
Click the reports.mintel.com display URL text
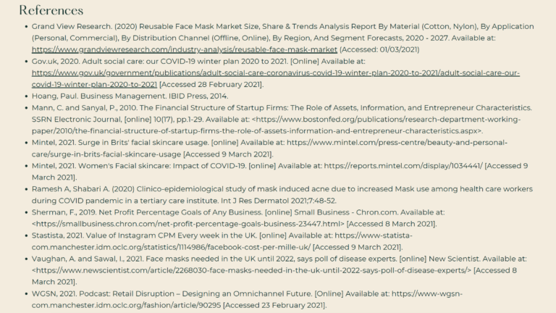(x=403, y=166)
